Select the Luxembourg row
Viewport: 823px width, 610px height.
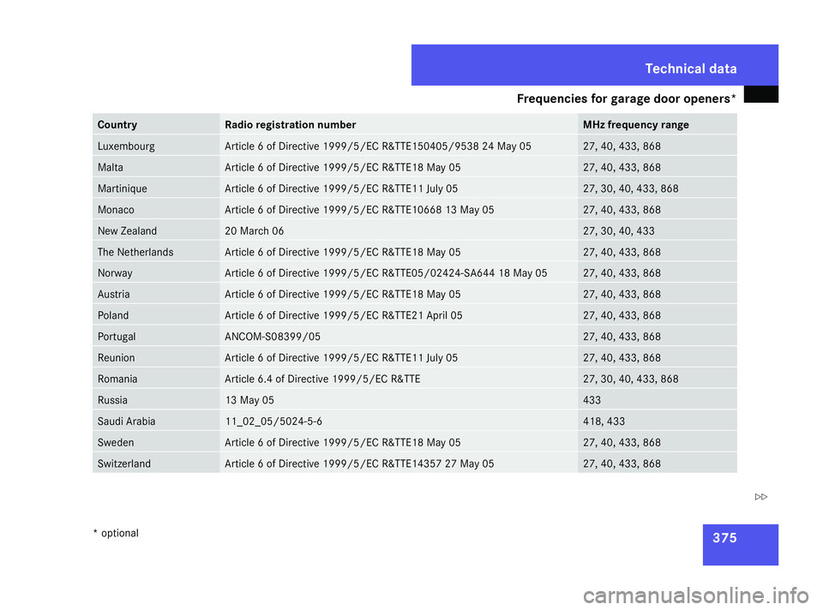click(415, 146)
